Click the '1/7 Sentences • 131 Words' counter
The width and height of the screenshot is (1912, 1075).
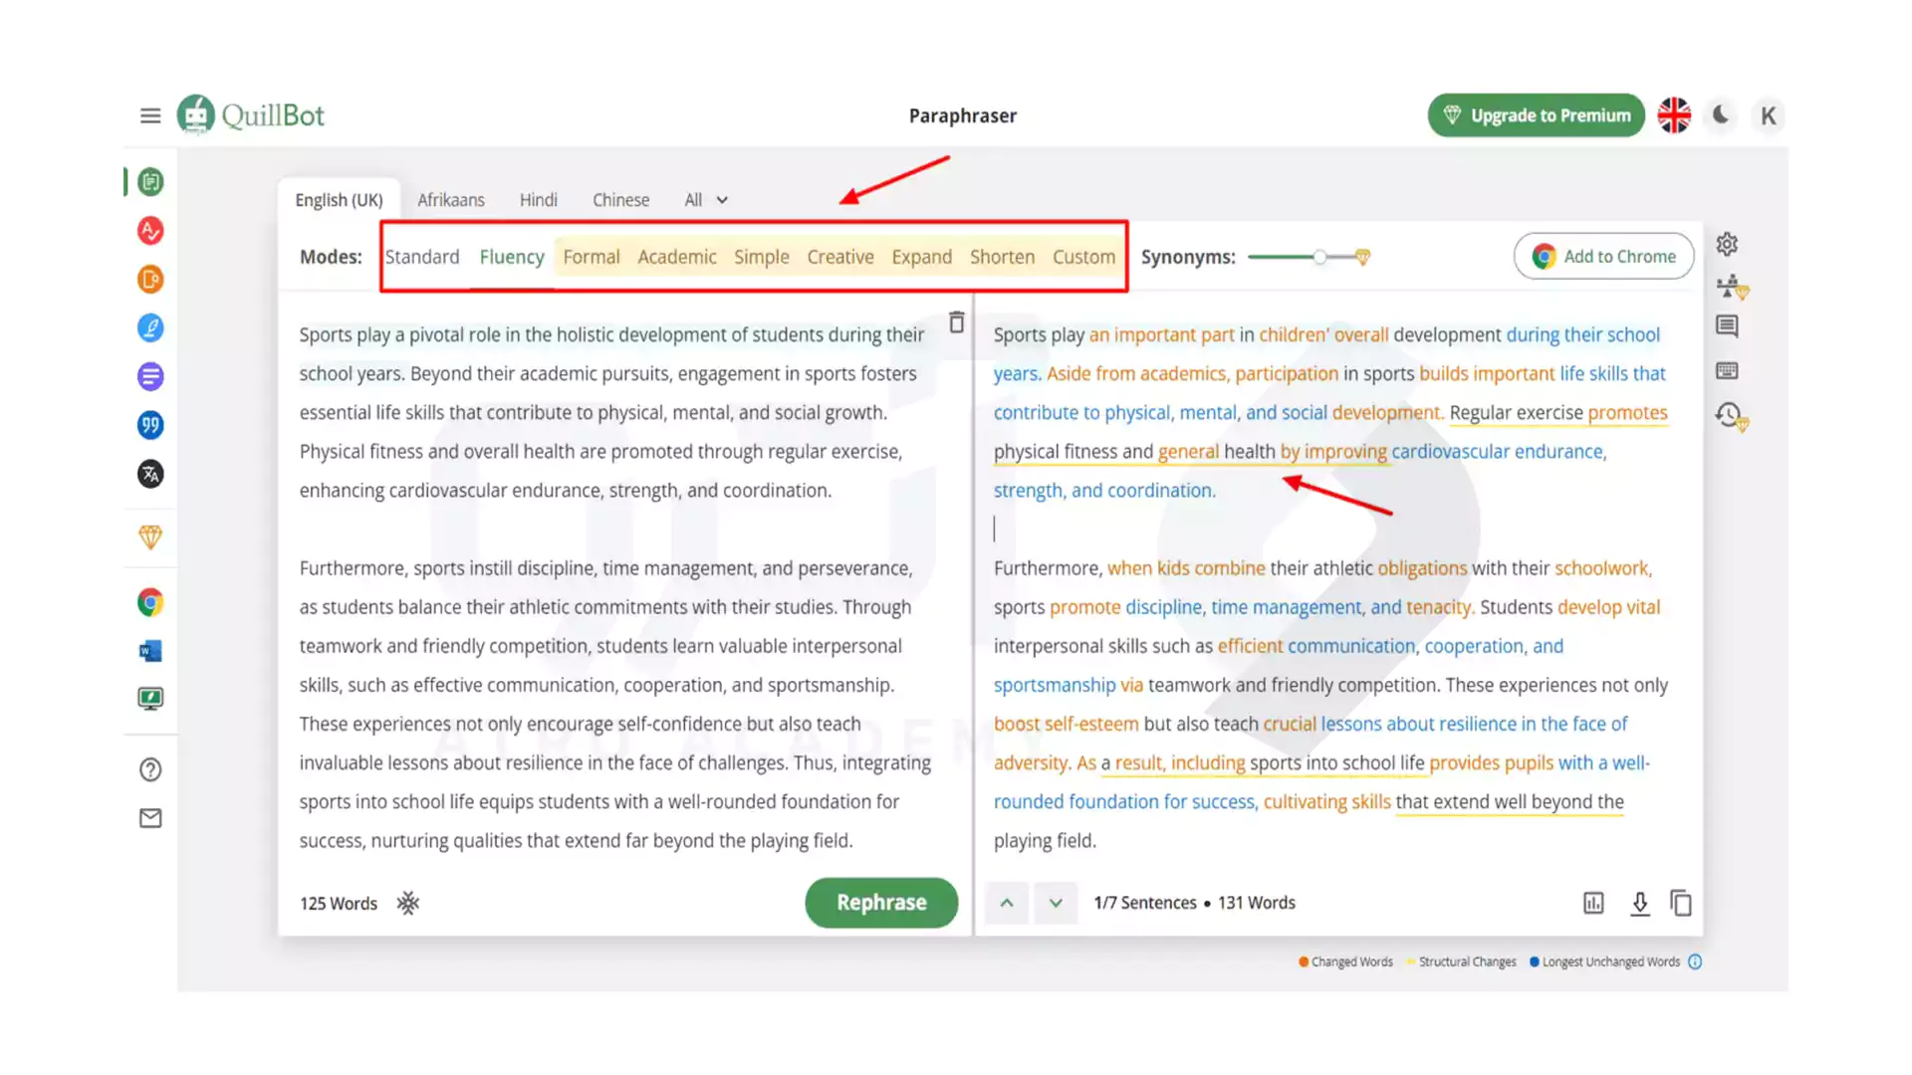coord(1195,903)
